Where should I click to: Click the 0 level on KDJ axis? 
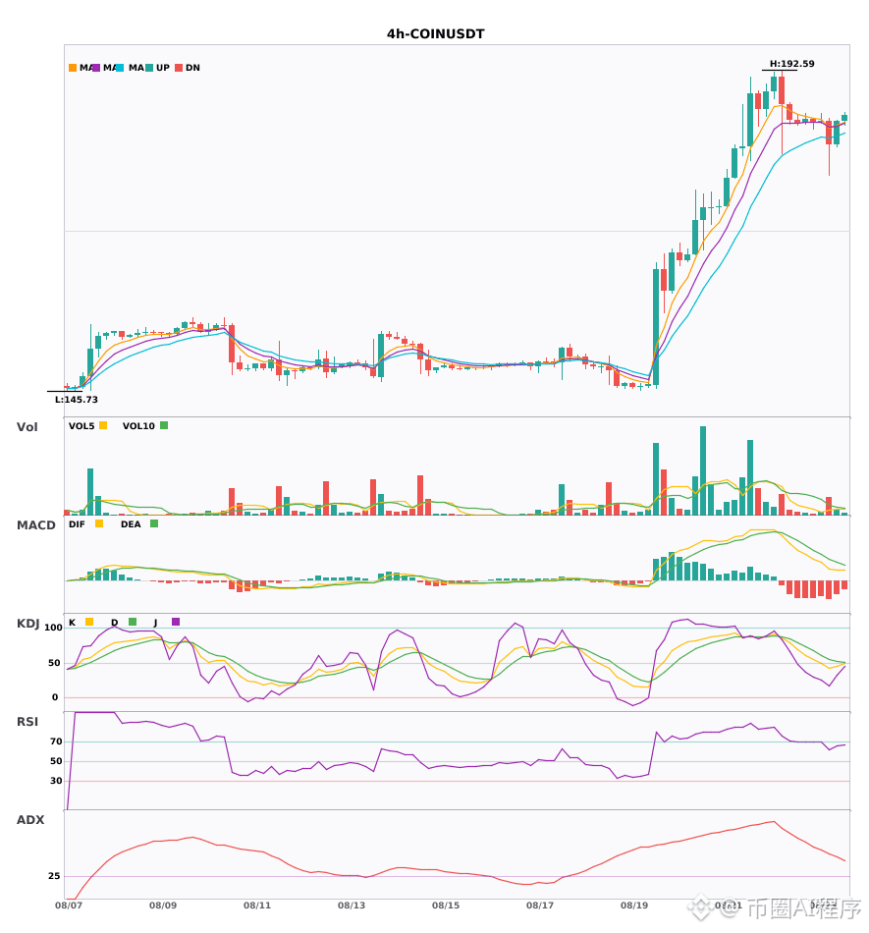(55, 697)
